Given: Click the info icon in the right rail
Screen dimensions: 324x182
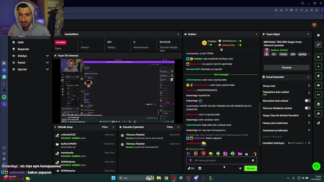Looking at the screenshot, I should click(x=318, y=35).
